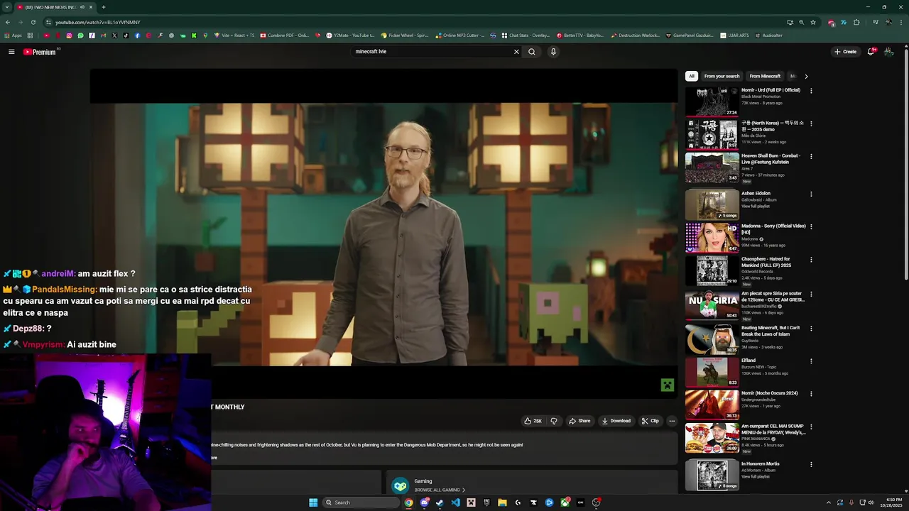Start voice search with the microphone
Viewport: 909px width, 511px height.
click(553, 52)
